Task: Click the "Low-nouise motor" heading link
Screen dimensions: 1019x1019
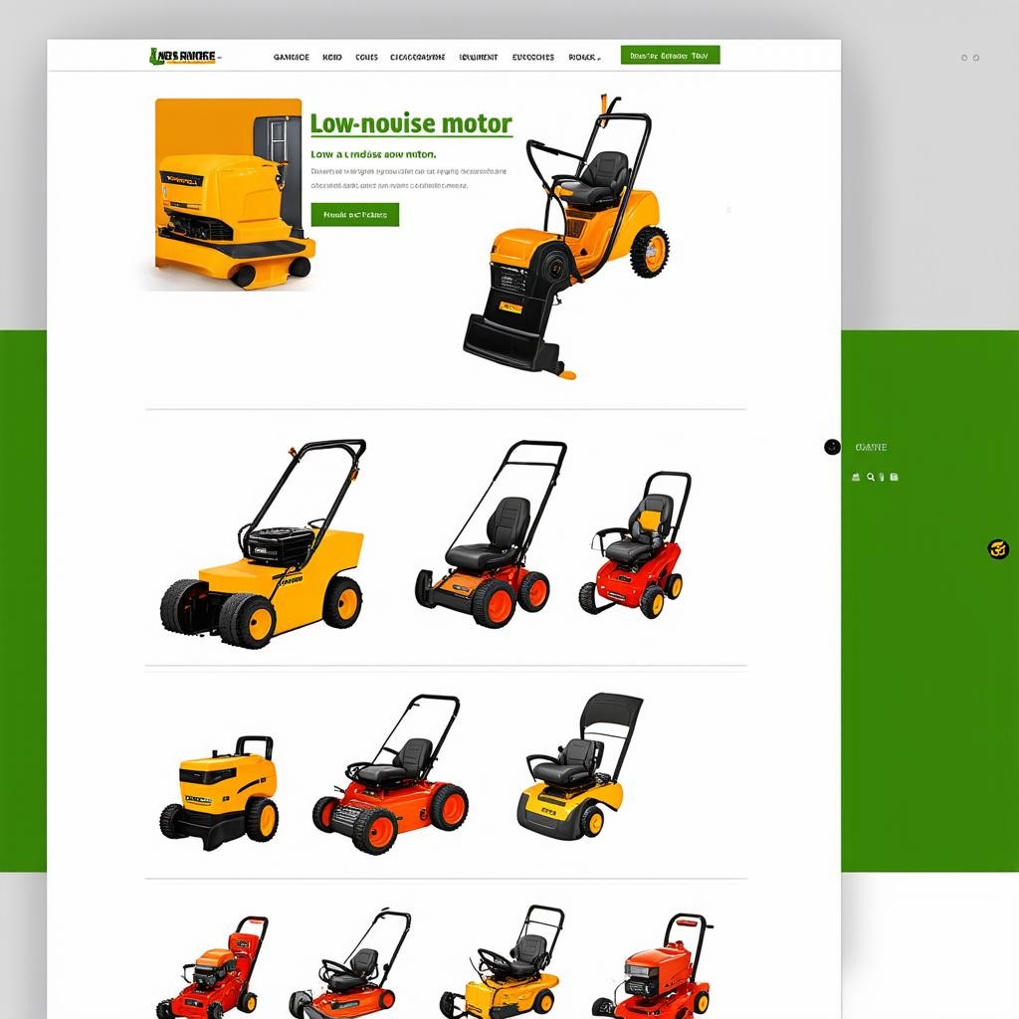Action: pos(411,124)
